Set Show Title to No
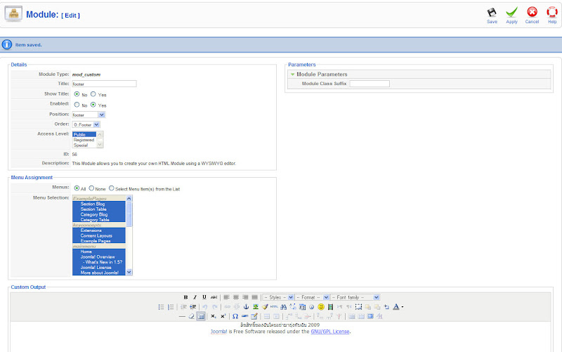 click(77, 94)
